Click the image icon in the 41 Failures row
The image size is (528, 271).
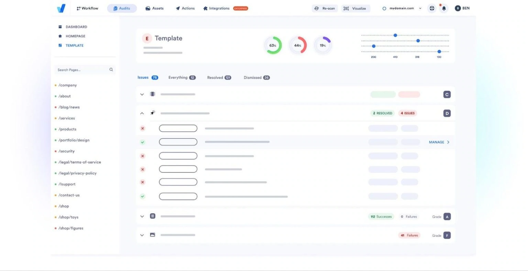pyautogui.click(x=153, y=235)
